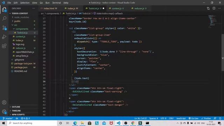Open Task View on taskbar
The image size is (224, 126).
click(x=68, y=123)
